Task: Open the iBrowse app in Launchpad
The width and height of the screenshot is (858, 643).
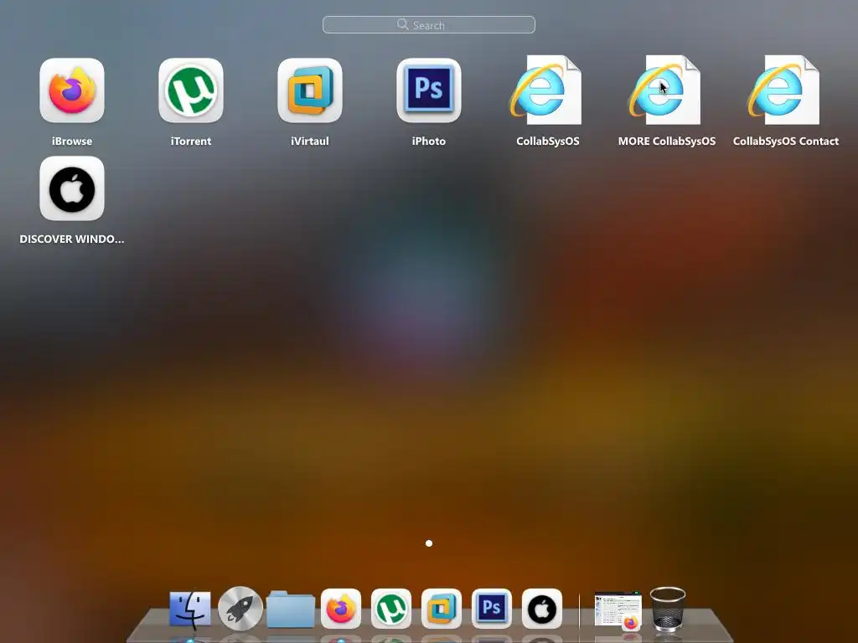Action: (72, 90)
